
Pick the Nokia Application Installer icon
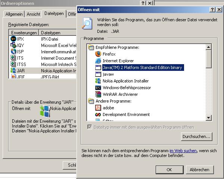click(x=98, y=81)
